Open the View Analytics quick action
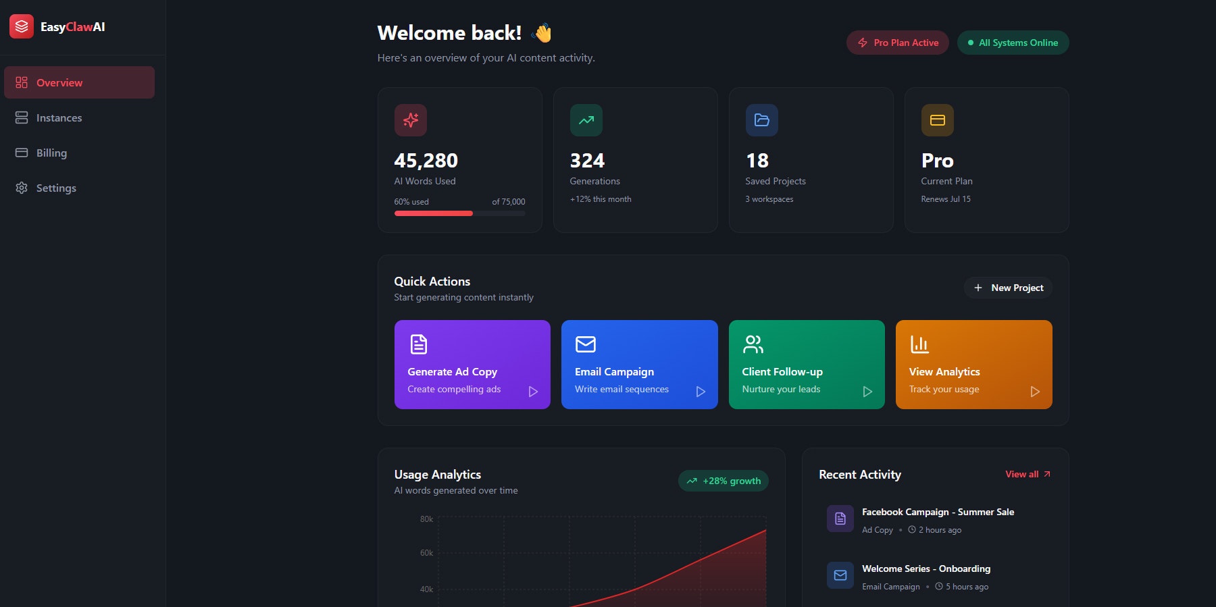The height and width of the screenshot is (607, 1216). pos(973,365)
